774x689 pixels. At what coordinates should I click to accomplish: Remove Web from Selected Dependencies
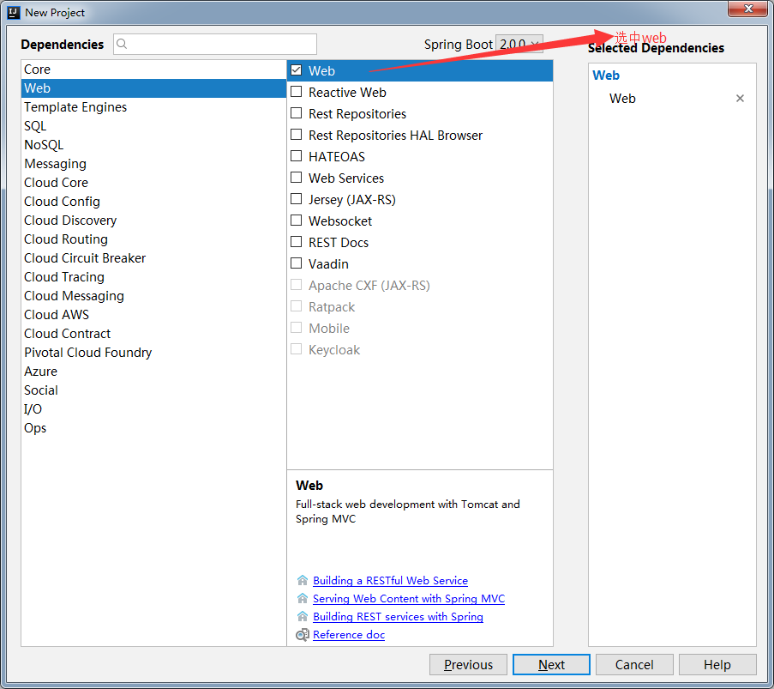point(740,99)
